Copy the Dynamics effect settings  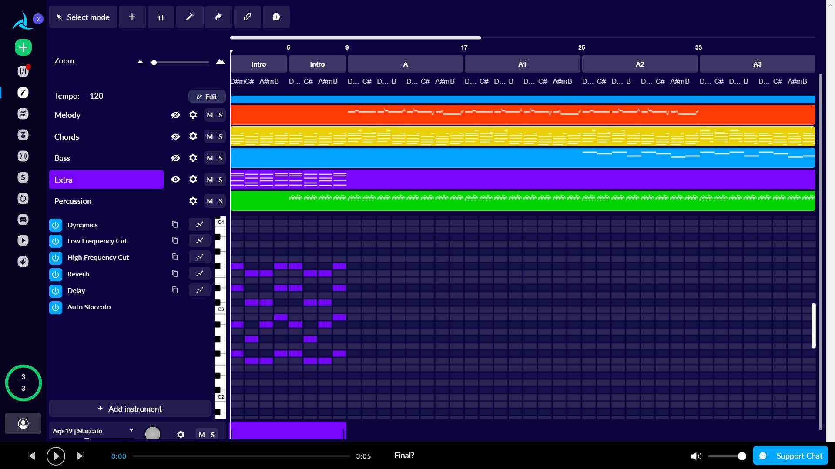coord(175,225)
